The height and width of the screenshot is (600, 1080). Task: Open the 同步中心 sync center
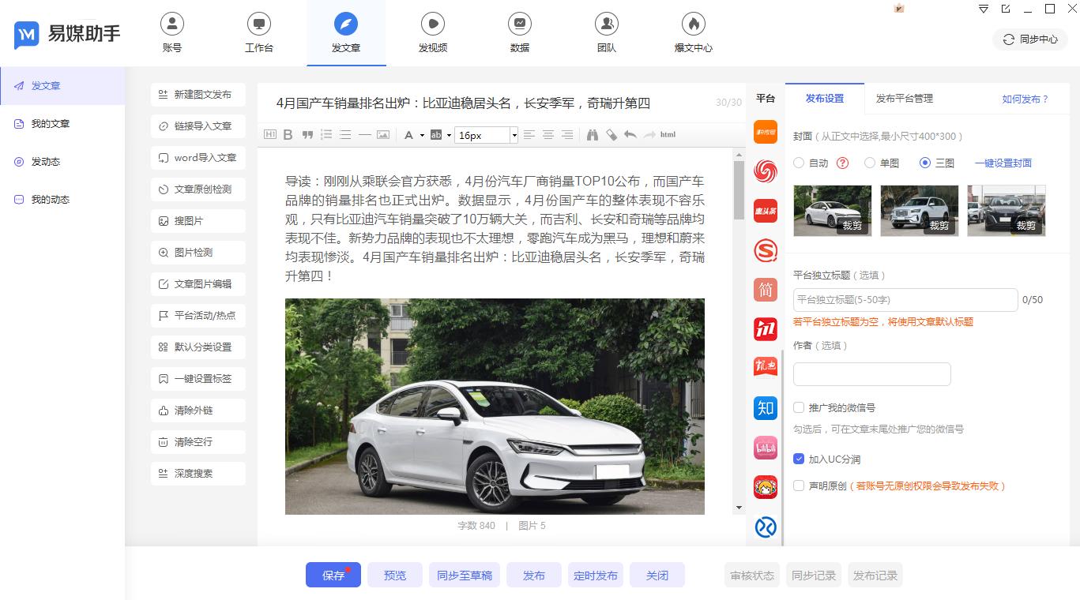pos(1029,39)
